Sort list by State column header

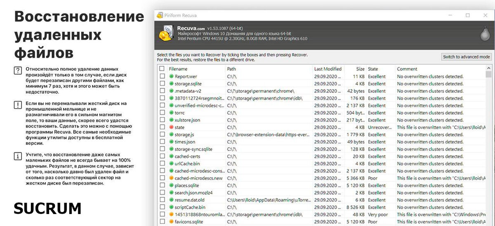click(x=373, y=69)
